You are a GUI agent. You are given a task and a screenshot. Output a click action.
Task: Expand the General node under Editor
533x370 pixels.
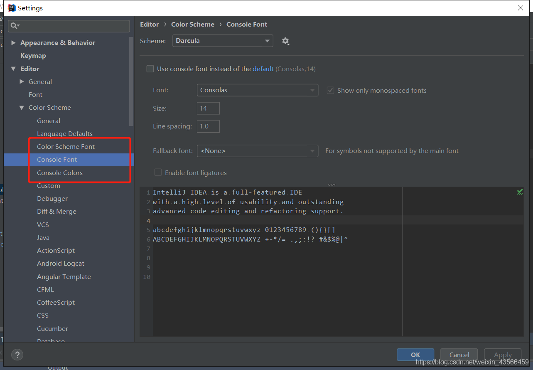point(22,81)
